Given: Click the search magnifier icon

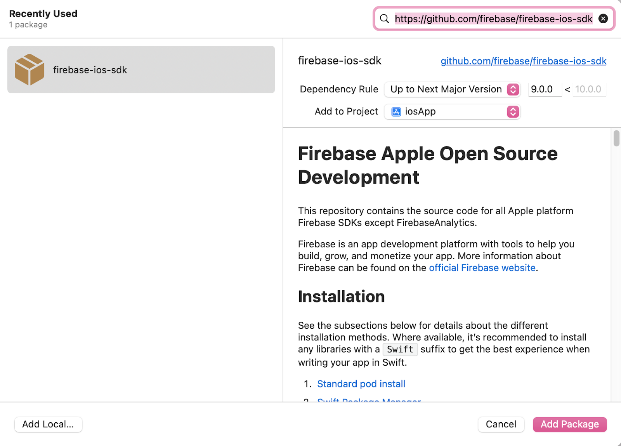Looking at the screenshot, I should [384, 19].
